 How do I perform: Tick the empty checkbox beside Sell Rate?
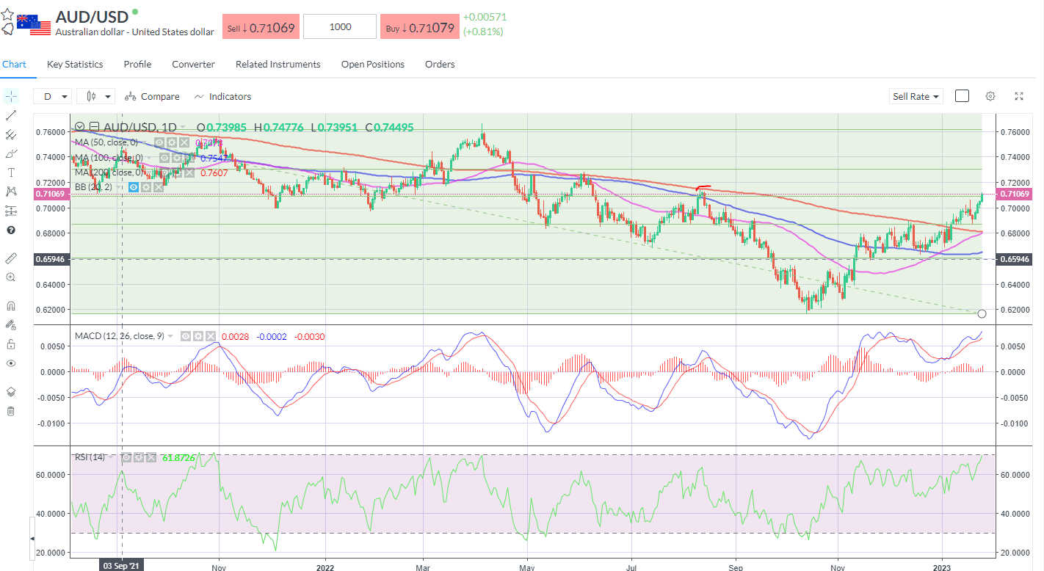(962, 96)
